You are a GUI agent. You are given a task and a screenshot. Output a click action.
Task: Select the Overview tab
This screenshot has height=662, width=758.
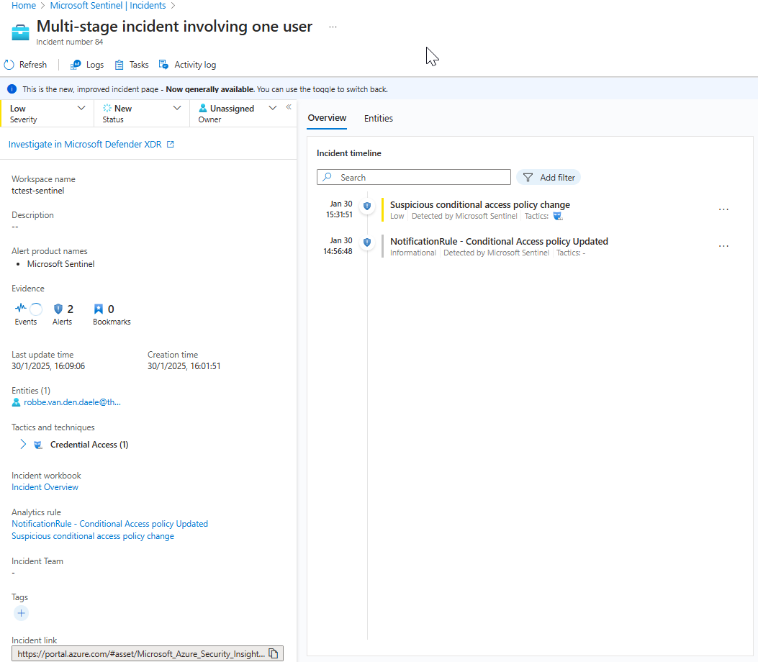tap(327, 118)
